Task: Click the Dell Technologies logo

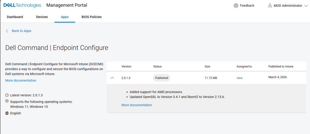Action: click(22, 5)
